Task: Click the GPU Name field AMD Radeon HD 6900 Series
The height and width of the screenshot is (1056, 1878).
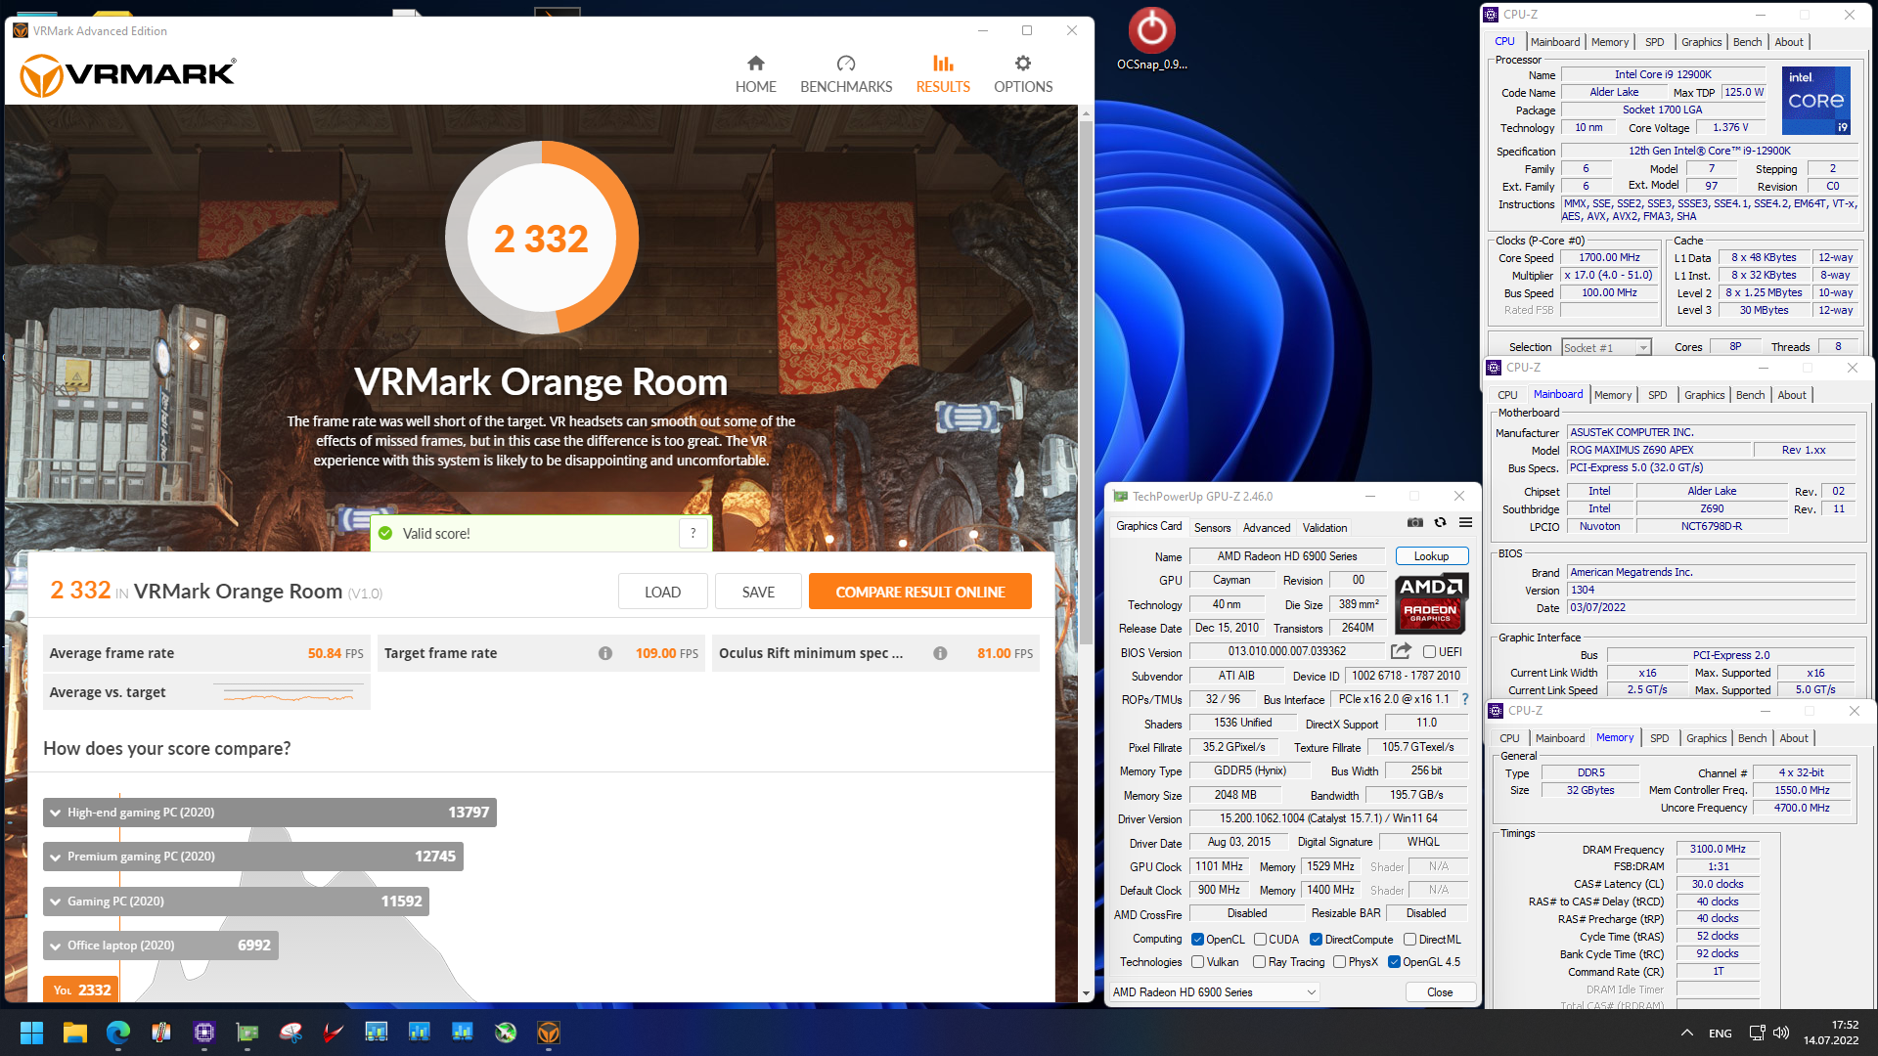Action: pos(1286,556)
